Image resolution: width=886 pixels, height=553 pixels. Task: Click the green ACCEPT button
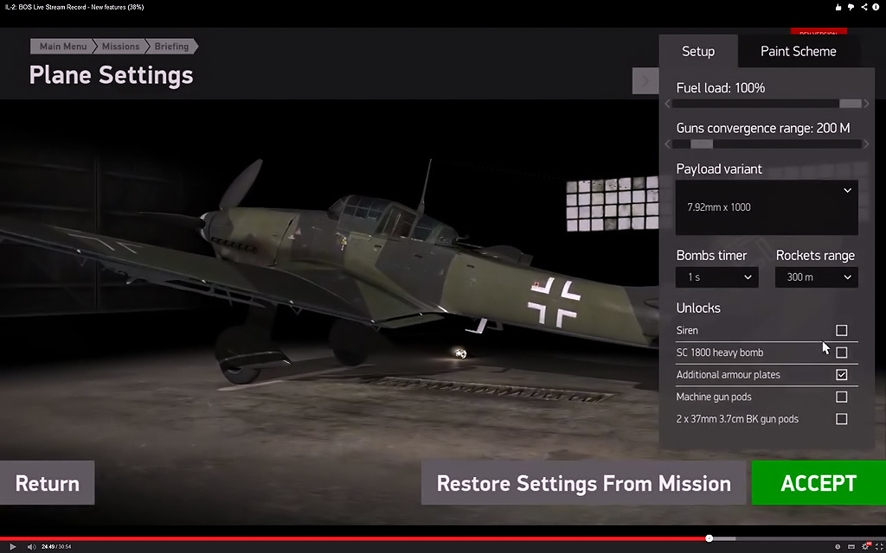coord(819,483)
